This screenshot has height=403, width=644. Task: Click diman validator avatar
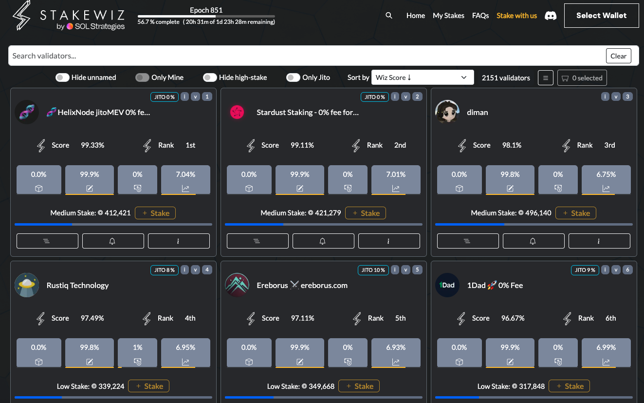point(447,112)
